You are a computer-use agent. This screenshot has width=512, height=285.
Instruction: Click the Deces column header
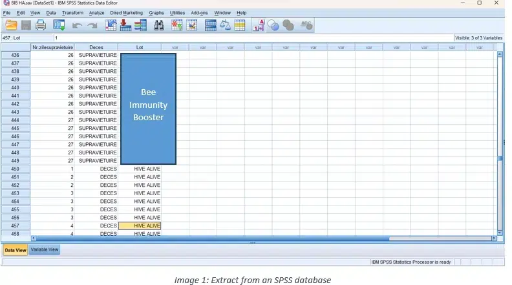click(x=96, y=47)
